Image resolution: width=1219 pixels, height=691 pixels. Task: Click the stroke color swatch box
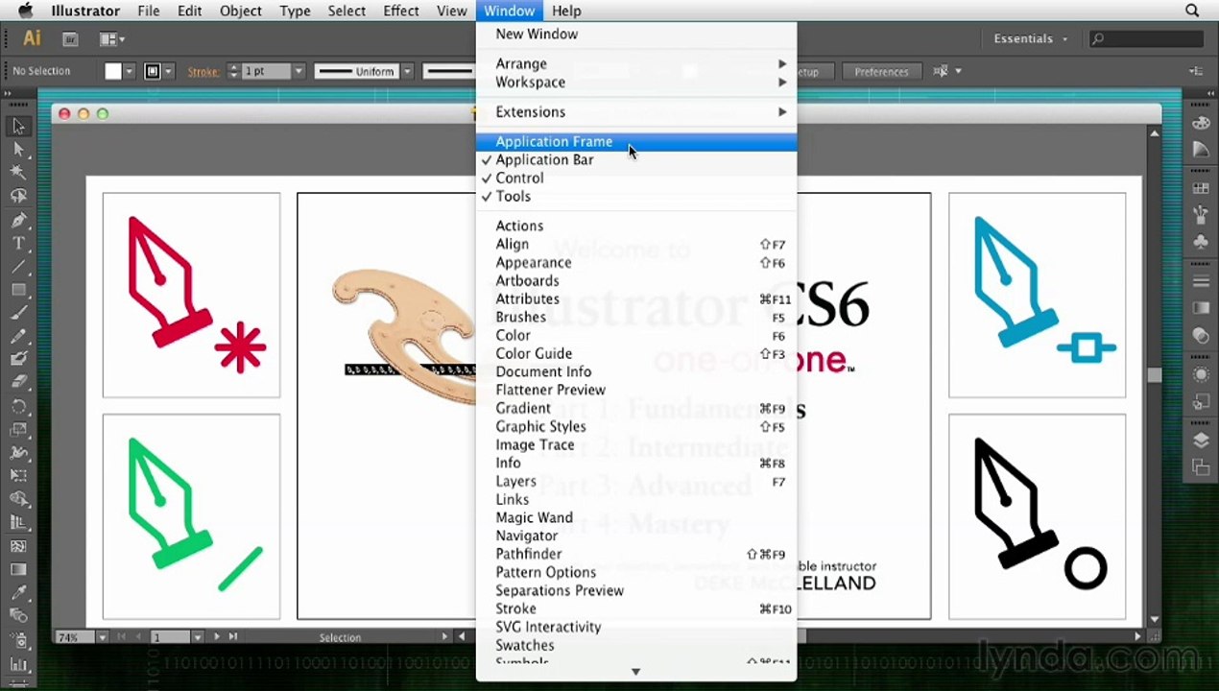pyautogui.click(x=153, y=71)
